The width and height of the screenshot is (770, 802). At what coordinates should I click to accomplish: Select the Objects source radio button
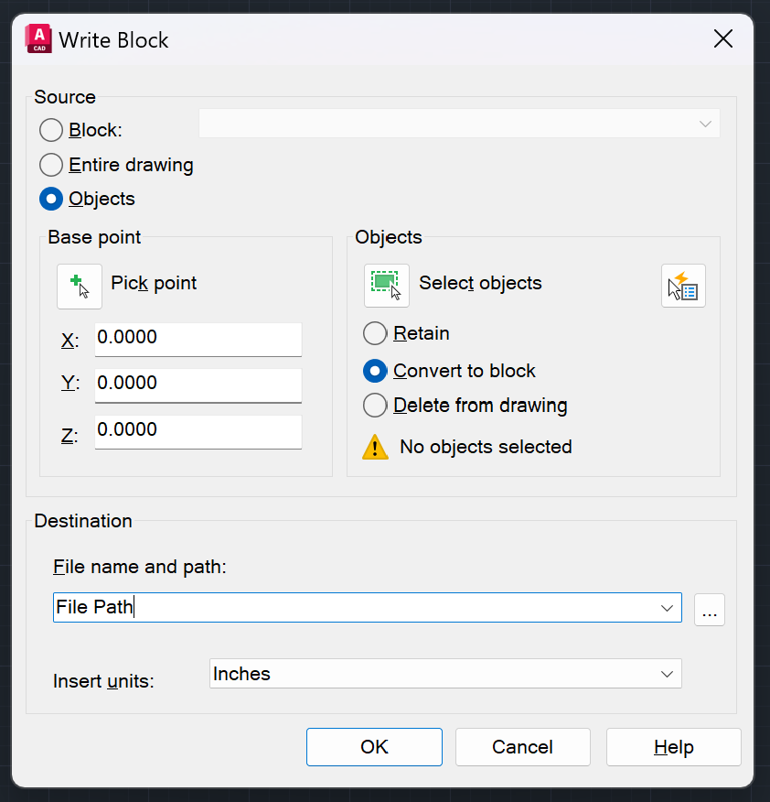52,199
